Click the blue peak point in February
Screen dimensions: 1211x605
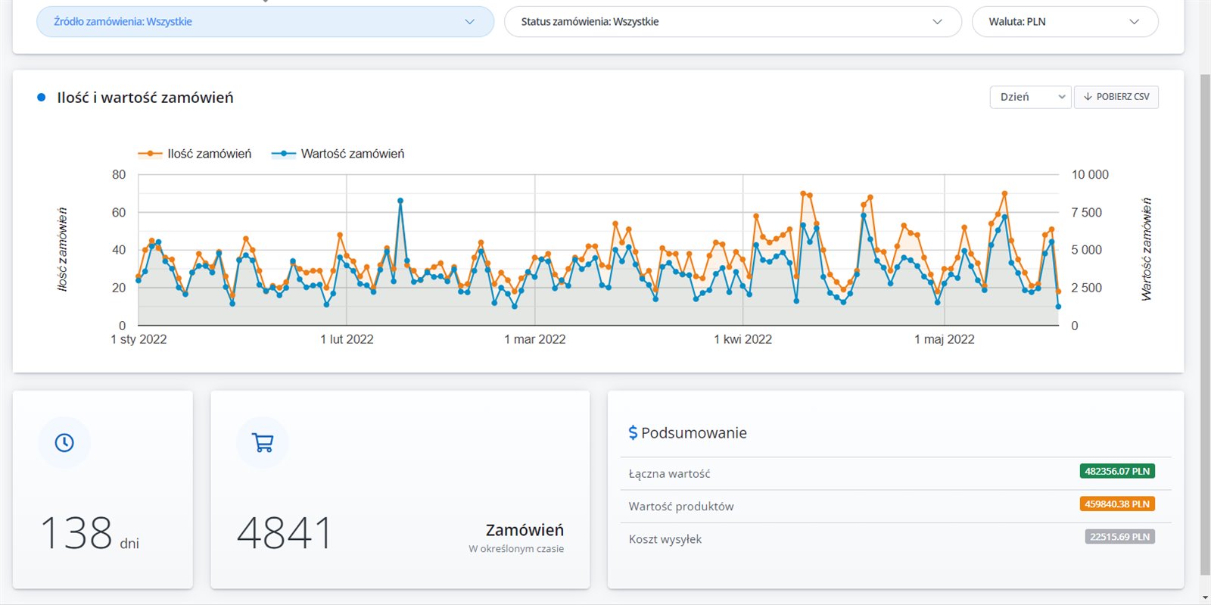tap(400, 201)
